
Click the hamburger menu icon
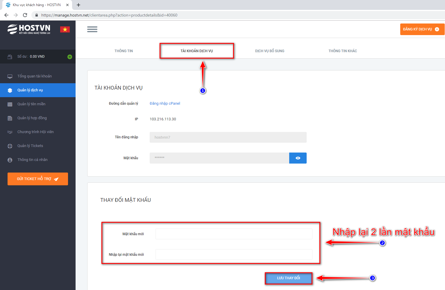[92, 29]
